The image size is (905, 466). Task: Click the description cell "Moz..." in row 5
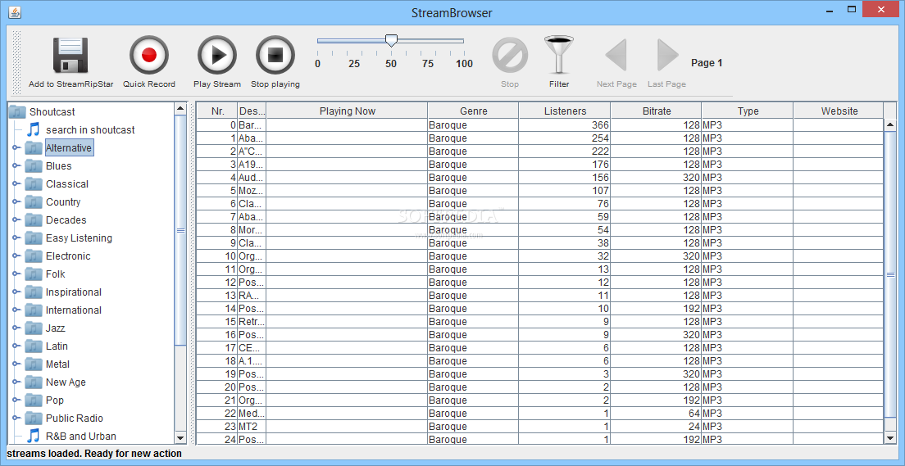pyautogui.click(x=252, y=190)
